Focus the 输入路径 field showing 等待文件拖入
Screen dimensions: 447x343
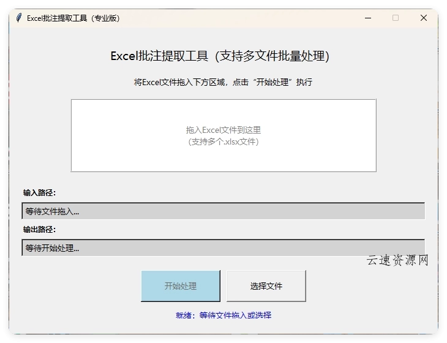(223, 211)
